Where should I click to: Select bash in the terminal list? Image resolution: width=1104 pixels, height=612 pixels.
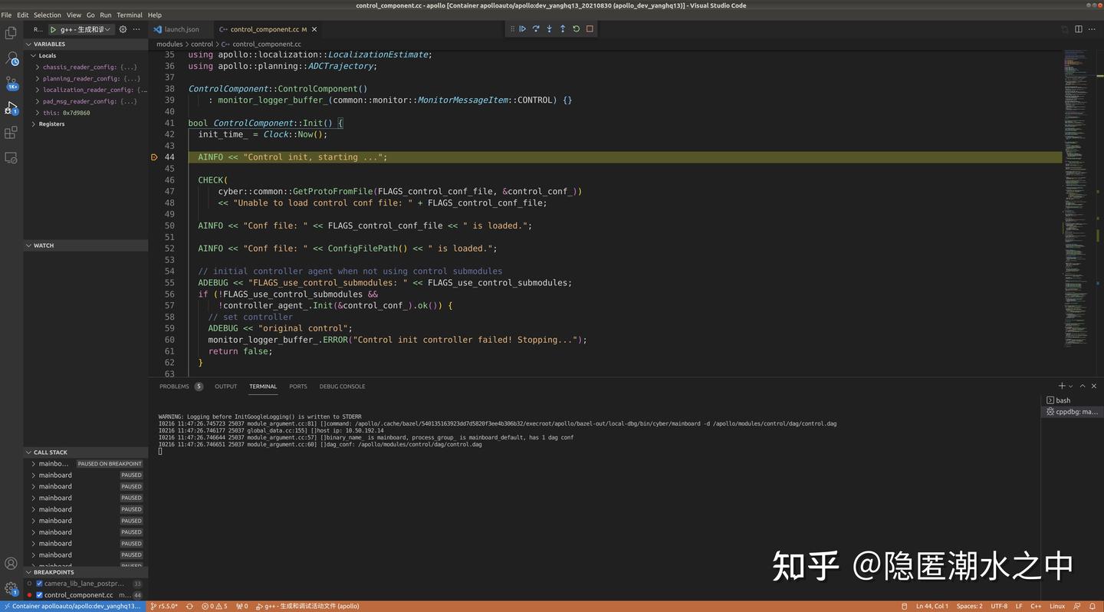click(x=1063, y=400)
